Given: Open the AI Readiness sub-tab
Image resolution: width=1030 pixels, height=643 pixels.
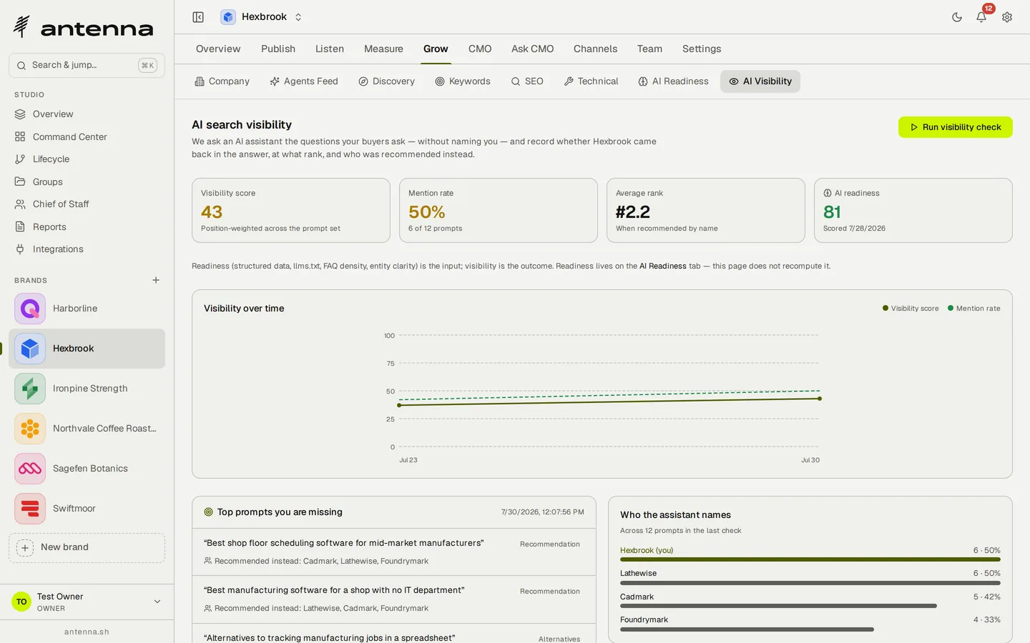Looking at the screenshot, I should pyautogui.click(x=673, y=81).
